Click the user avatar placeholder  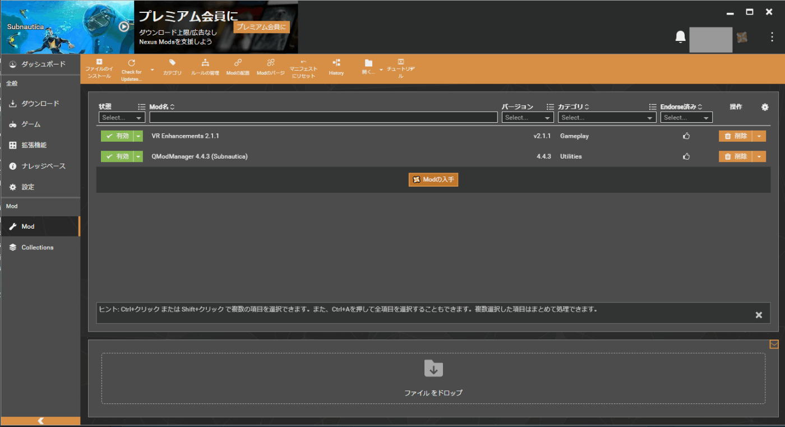tap(710, 40)
